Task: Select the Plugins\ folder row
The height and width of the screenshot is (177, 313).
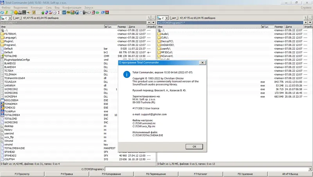Action: tap(78, 41)
